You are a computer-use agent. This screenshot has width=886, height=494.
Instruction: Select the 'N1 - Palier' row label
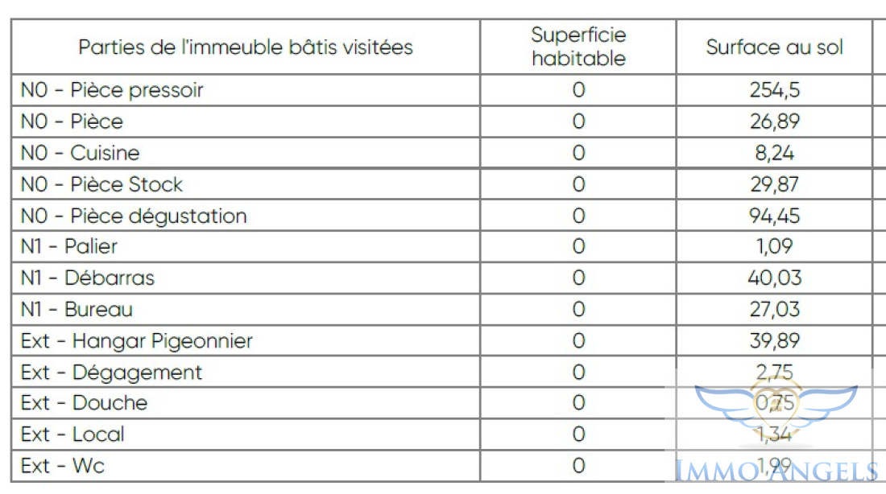coord(69,246)
